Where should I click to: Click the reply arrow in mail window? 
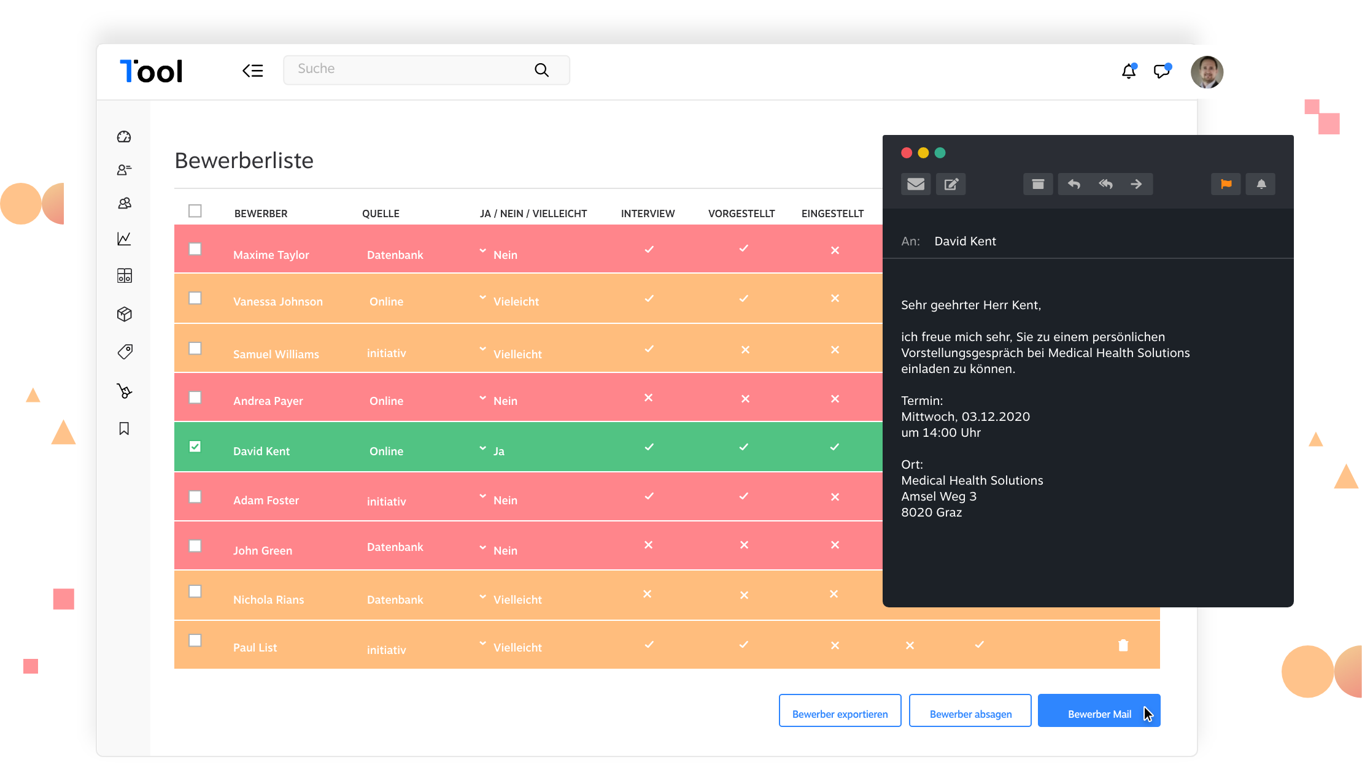coord(1074,184)
